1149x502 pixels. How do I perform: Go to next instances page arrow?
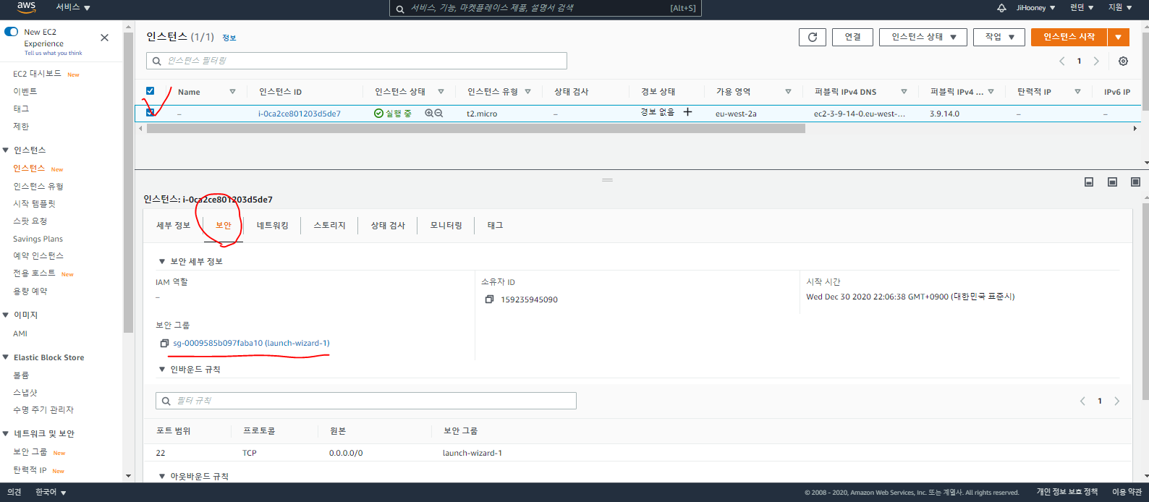1096,61
